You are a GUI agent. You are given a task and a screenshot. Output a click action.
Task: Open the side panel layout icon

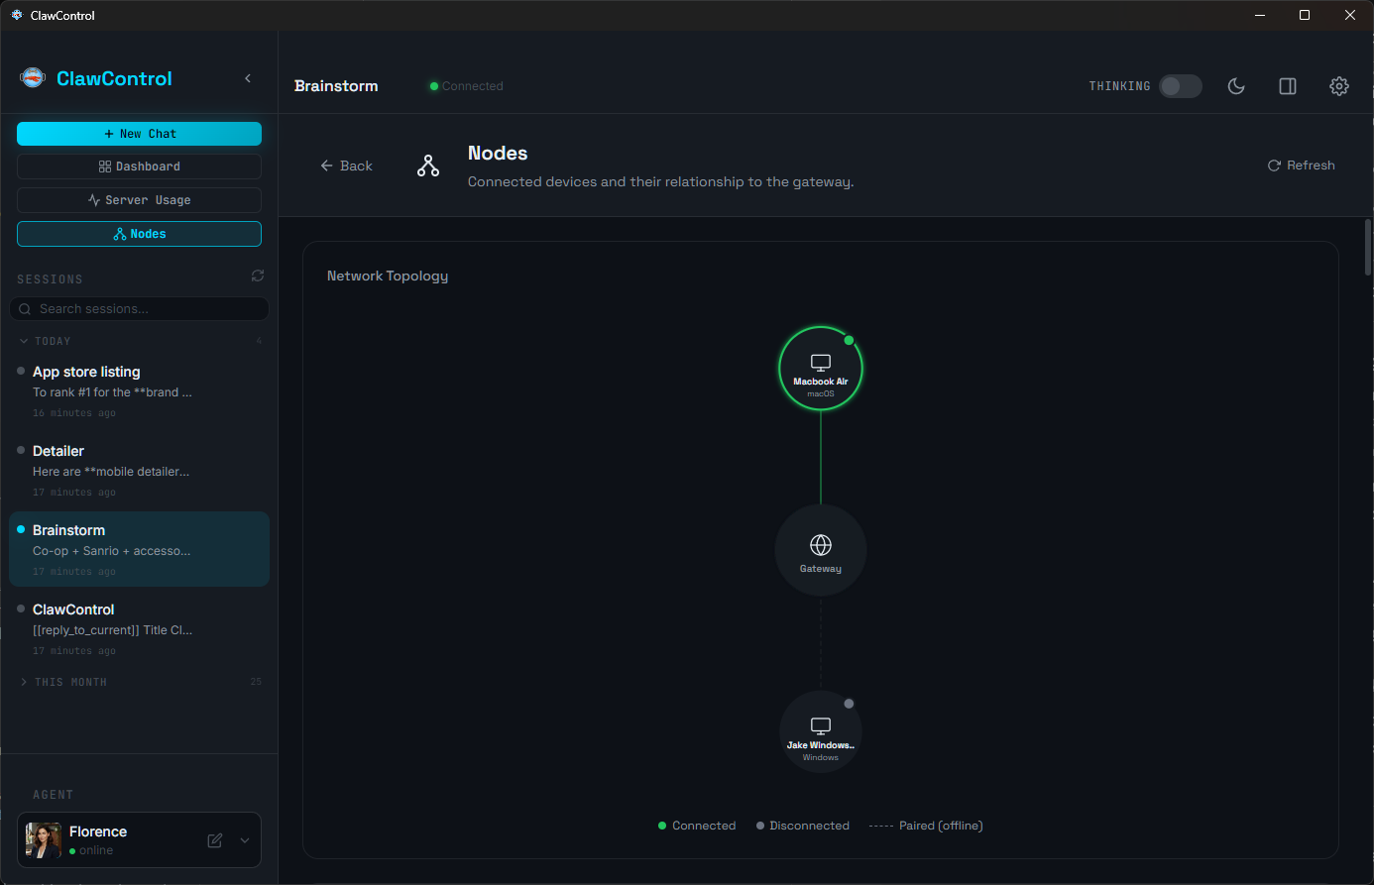tap(1287, 86)
